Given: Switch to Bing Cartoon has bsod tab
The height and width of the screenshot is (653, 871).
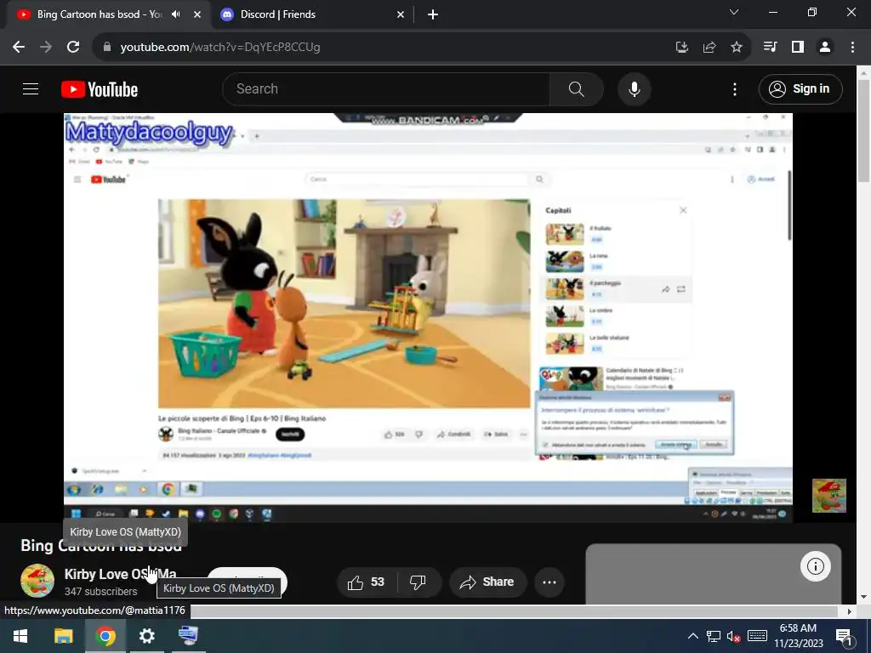Looking at the screenshot, I should (x=100, y=14).
